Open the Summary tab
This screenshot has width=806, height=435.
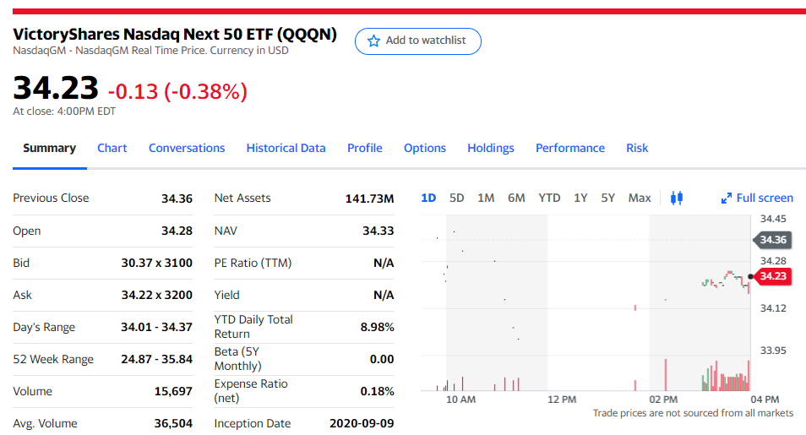(49, 148)
